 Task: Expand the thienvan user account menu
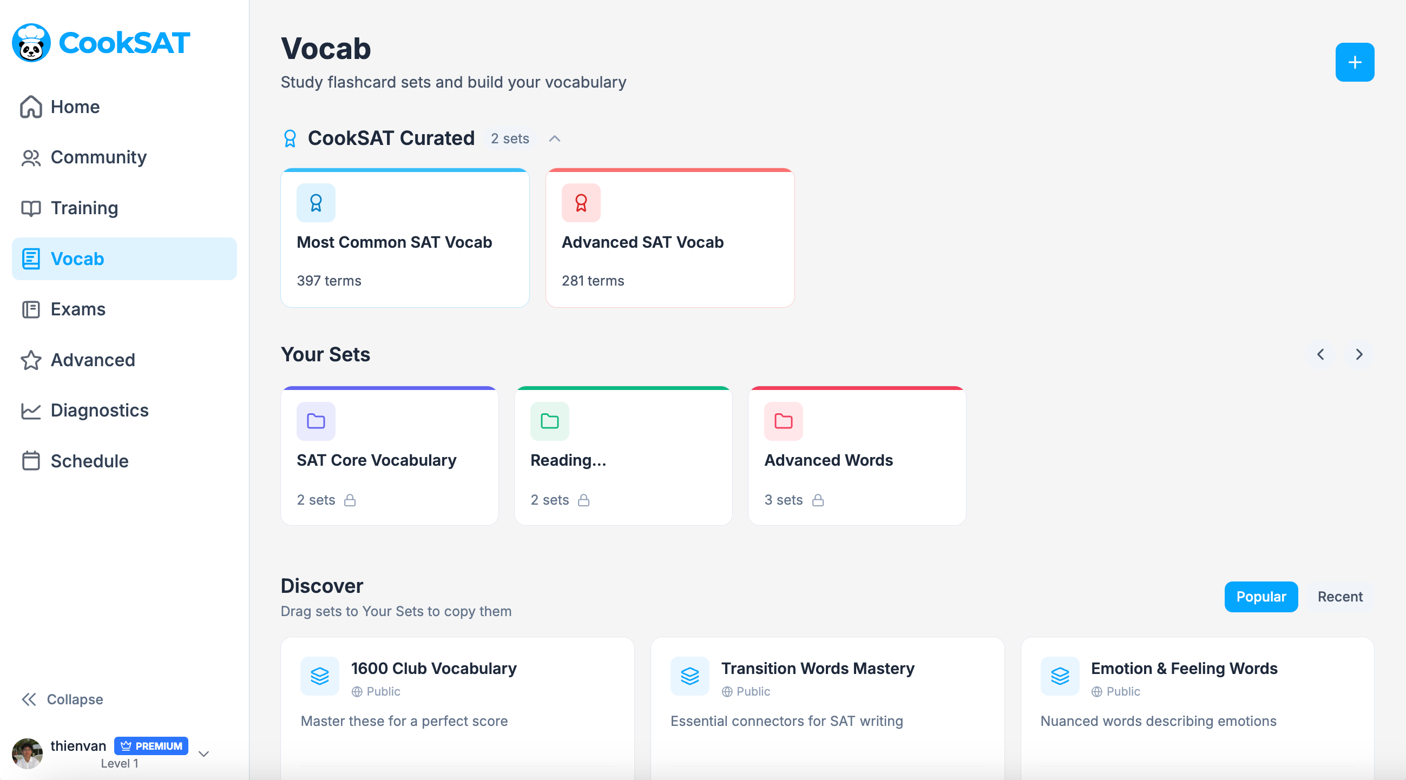click(203, 754)
